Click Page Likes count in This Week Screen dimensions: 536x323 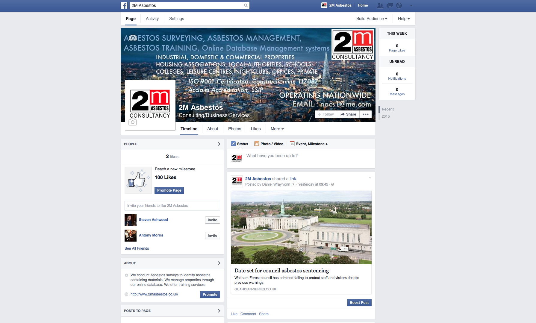pos(397,48)
